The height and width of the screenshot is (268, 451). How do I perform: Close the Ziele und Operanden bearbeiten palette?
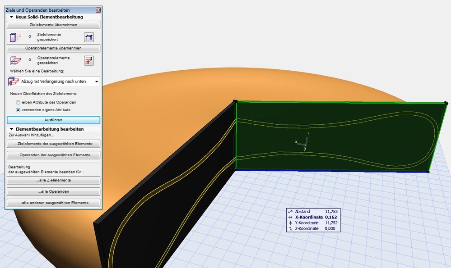point(98,10)
